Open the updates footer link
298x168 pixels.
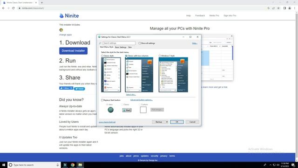tap(145, 156)
